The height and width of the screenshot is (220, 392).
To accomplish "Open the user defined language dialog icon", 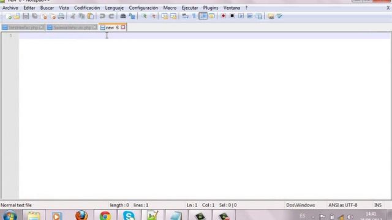I will point(211,16).
